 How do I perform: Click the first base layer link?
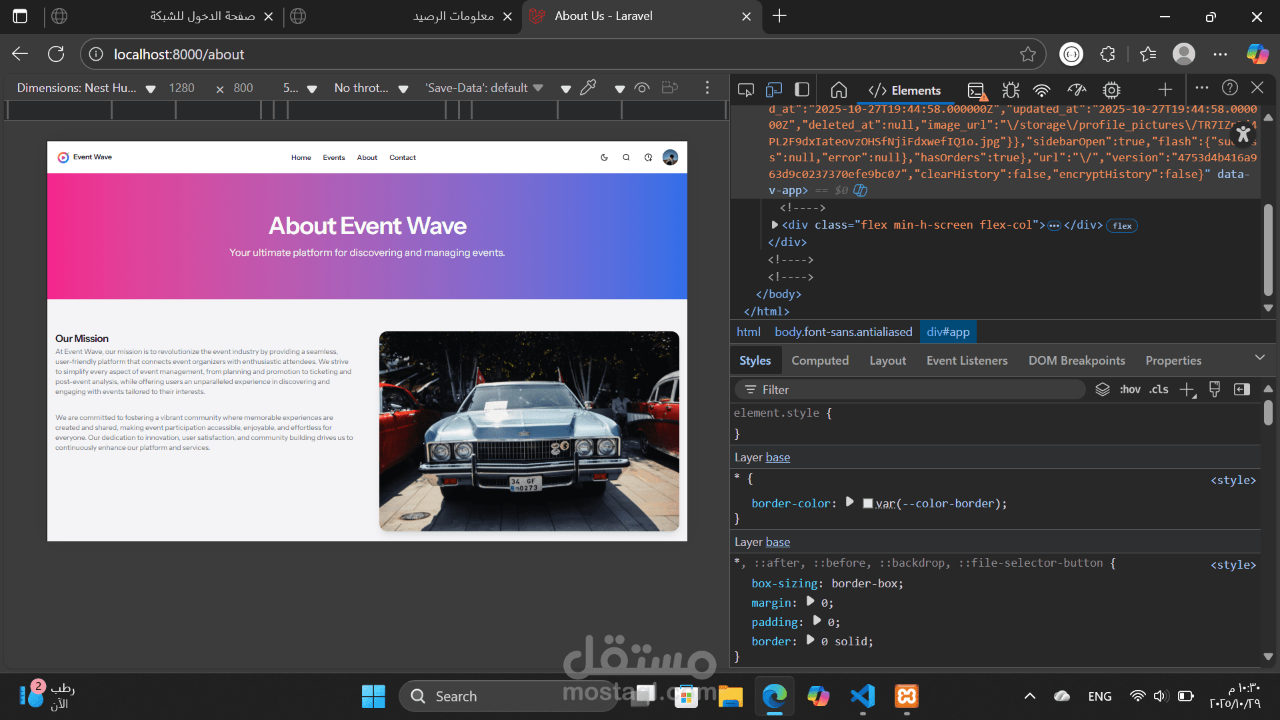coord(777,457)
